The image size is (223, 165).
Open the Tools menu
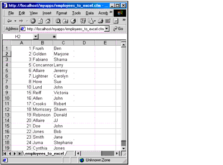click(76, 13)
